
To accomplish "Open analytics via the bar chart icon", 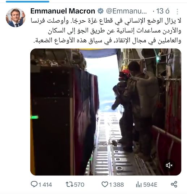I will click(139, 185).
